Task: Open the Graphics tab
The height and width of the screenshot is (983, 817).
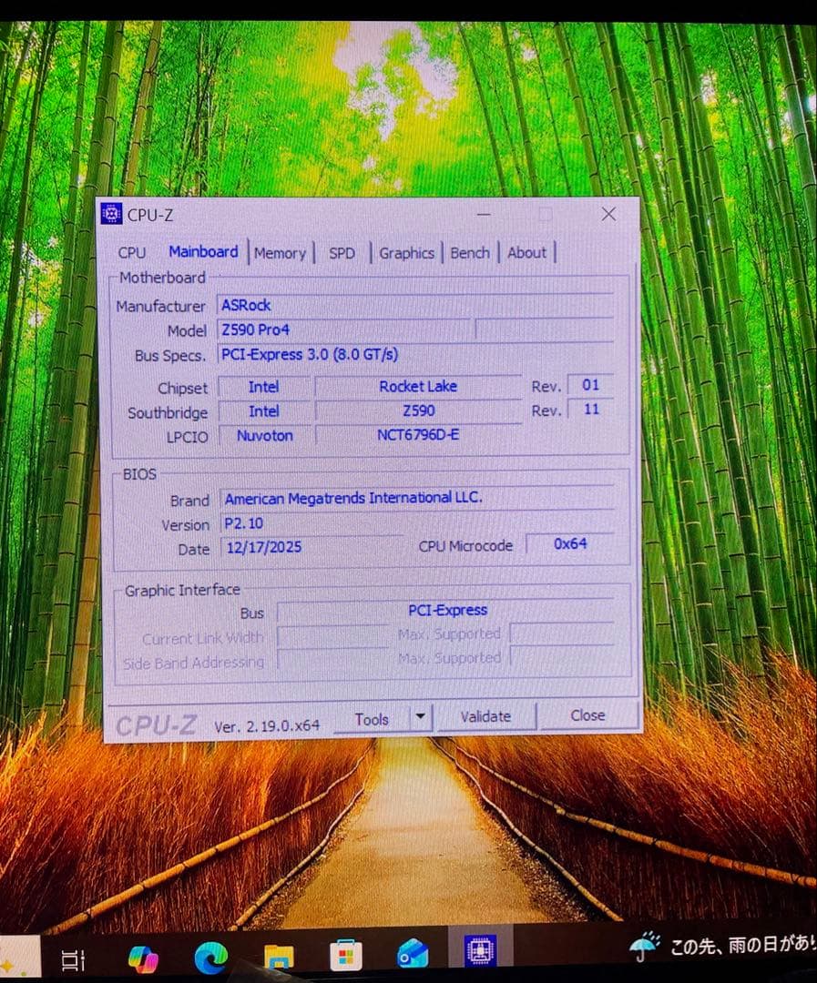Action: (x=406, y=253)
